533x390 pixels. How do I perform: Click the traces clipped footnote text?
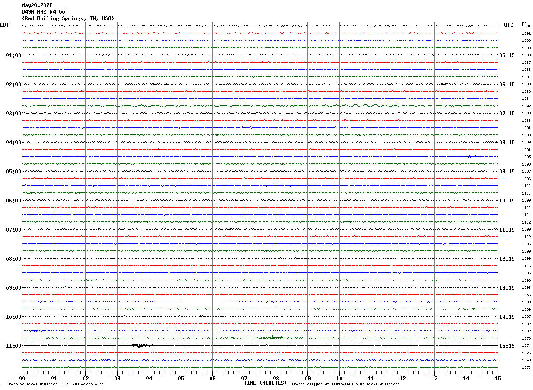[345, 384]
